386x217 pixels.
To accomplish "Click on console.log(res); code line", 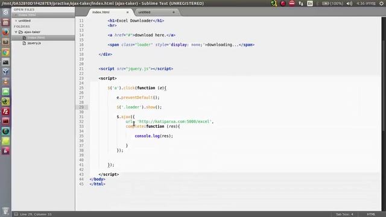I will pyautogui.click(x=154, y=136).
